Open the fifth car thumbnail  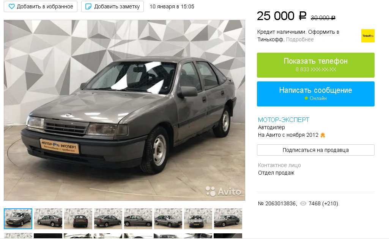[138, 219]
